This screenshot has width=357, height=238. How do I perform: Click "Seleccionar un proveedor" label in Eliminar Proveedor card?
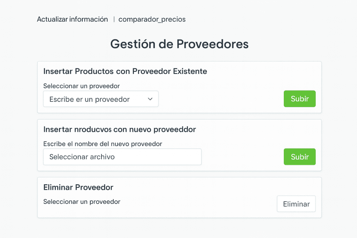(x=82, y=202)
